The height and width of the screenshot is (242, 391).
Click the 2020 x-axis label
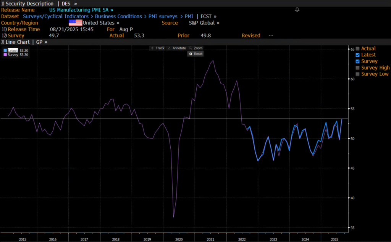179,239
